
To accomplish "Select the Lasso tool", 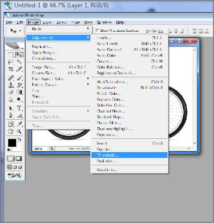I will 11,62.
